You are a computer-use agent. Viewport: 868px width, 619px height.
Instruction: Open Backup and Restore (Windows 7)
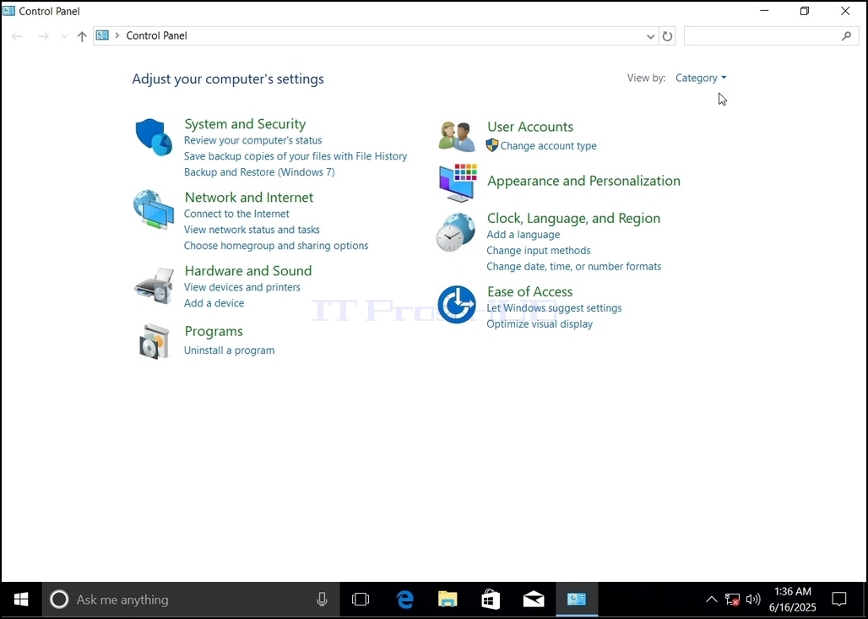tap(259, 172)
